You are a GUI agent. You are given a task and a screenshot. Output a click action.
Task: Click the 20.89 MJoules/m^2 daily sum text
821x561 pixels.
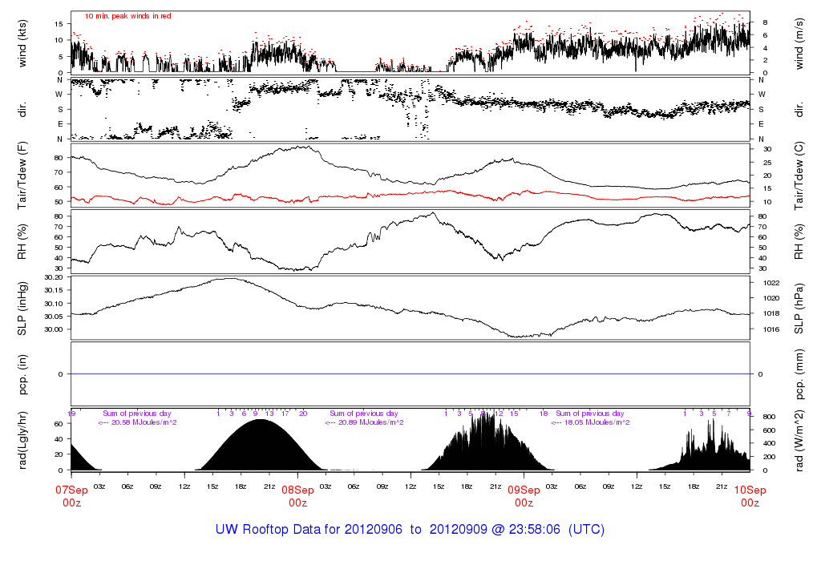[x=364, y=422]
